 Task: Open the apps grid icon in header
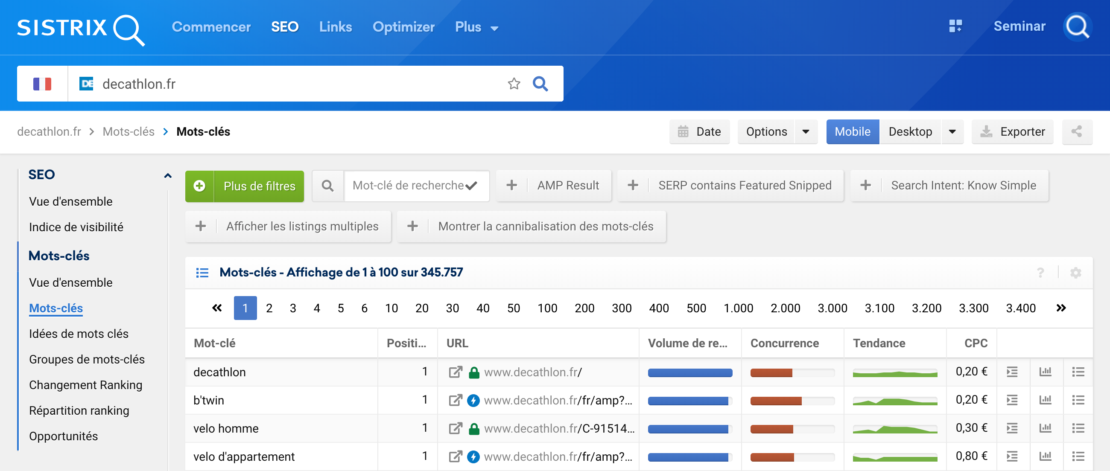tap(955, 26)
